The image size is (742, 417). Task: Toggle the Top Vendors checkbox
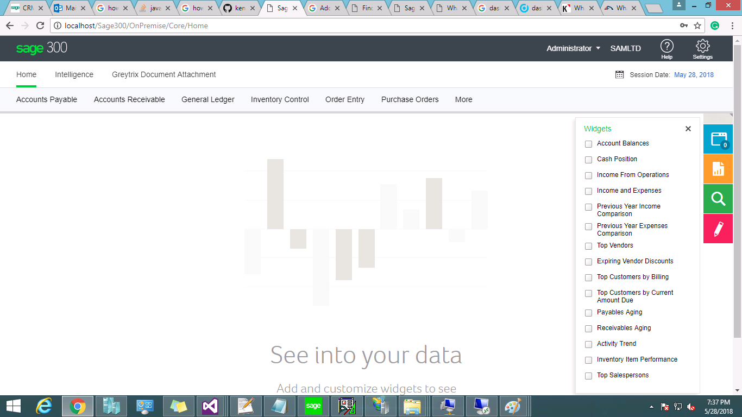588,246
